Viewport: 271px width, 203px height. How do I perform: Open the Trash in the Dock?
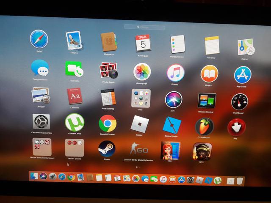click(240, 181)
